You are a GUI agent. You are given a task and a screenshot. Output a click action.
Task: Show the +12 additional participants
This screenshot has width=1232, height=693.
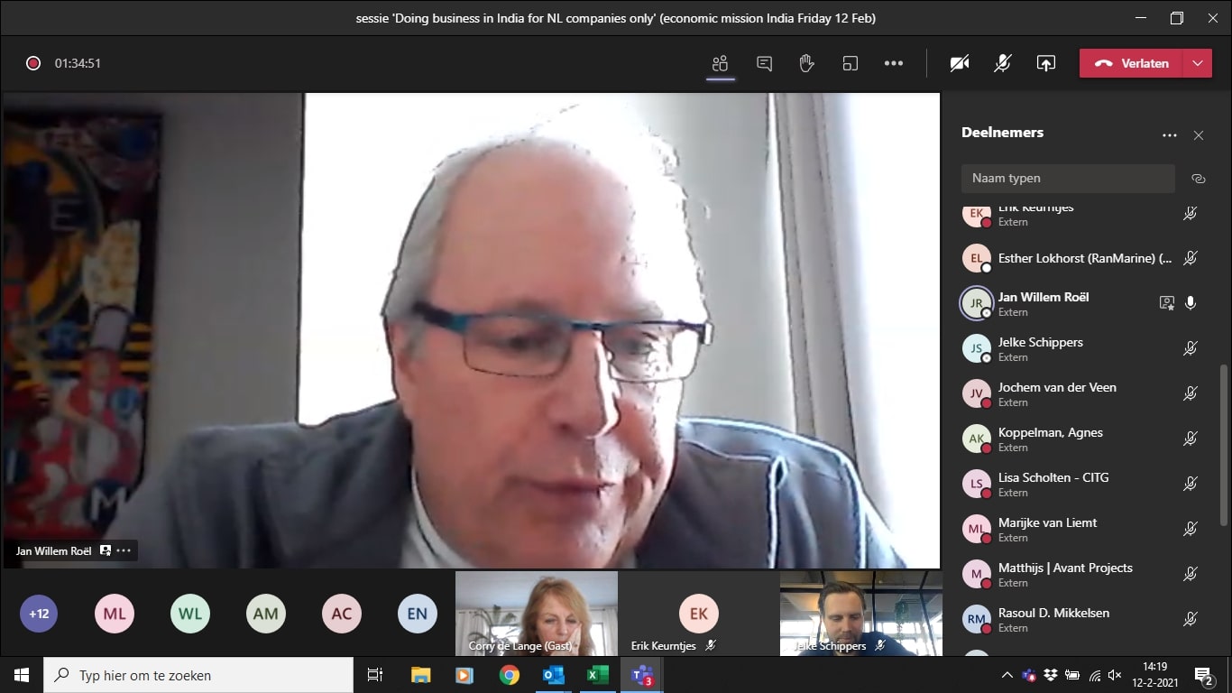(39, 614)
